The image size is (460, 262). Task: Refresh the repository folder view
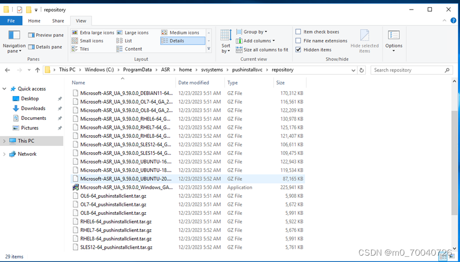tap(362, 70)
